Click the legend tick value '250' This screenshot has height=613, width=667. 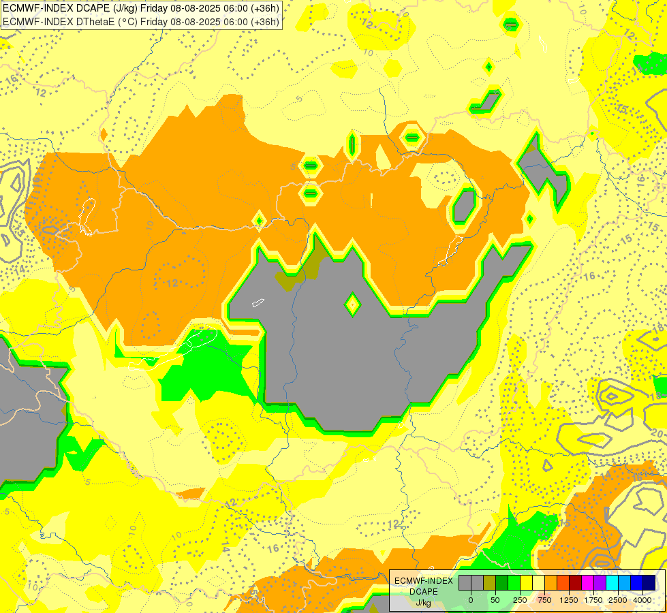coord(520,600)
